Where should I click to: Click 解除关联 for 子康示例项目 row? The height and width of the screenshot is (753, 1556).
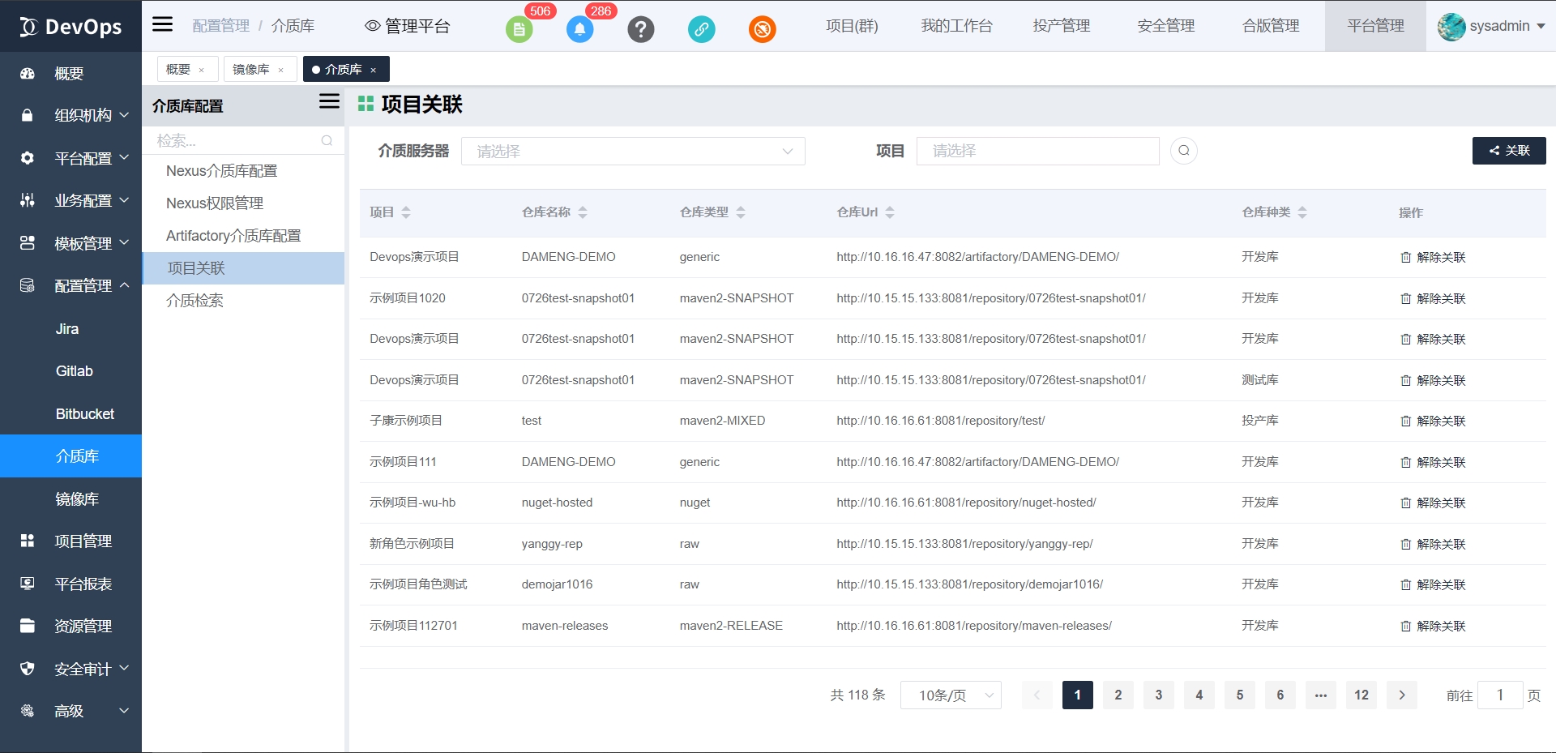1433,421
